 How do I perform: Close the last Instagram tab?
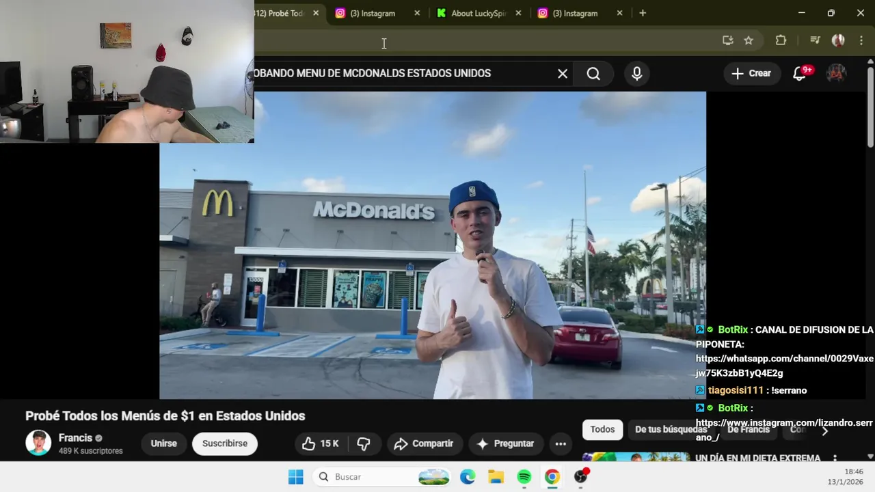click(x=619, y=13)
